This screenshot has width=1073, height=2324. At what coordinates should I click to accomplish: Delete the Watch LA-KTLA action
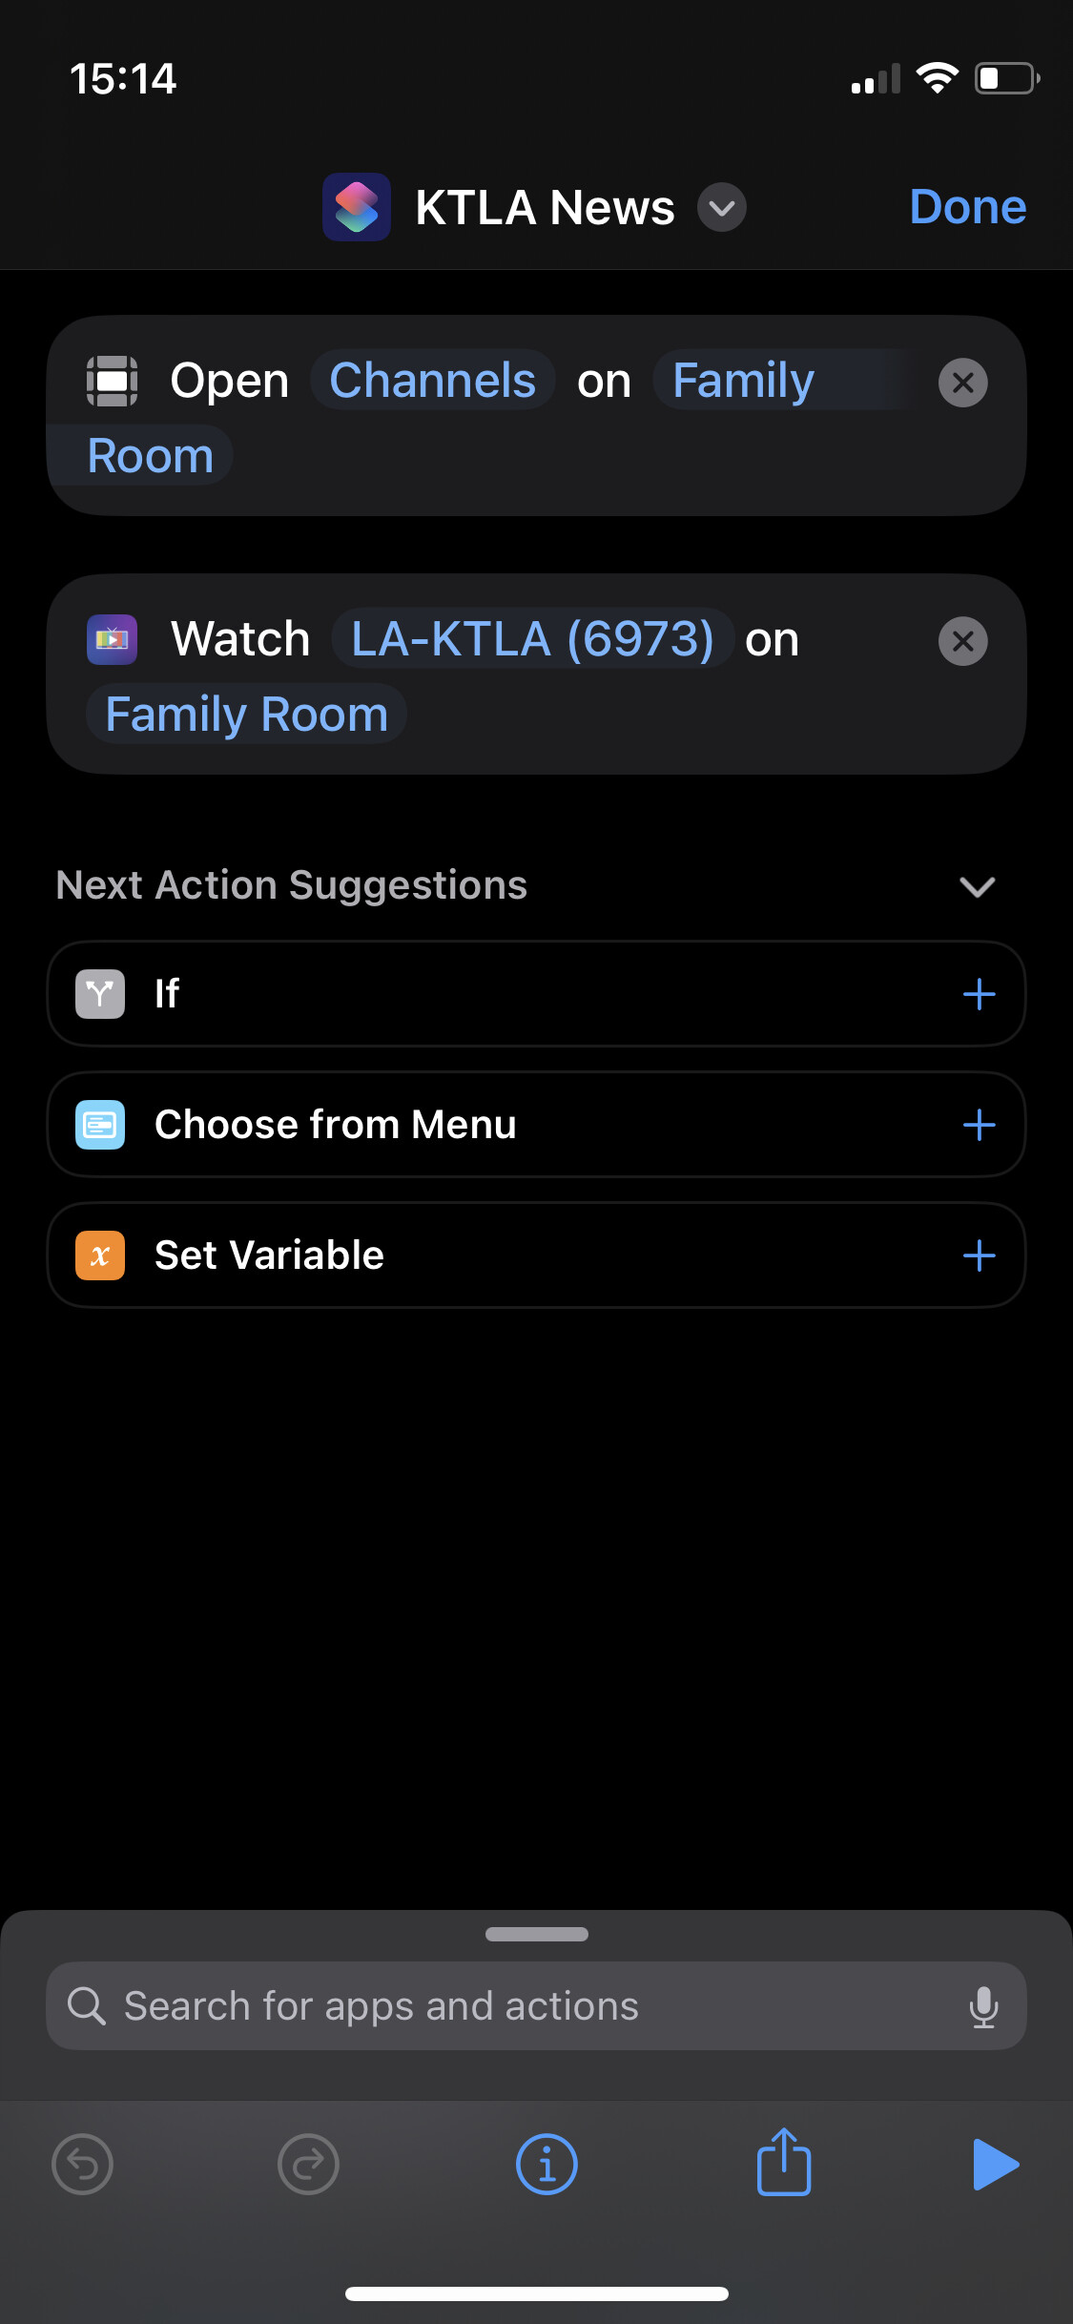click(962, 641)
